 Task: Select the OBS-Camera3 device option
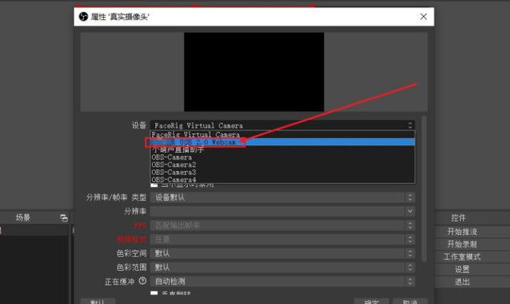point(174,172)
